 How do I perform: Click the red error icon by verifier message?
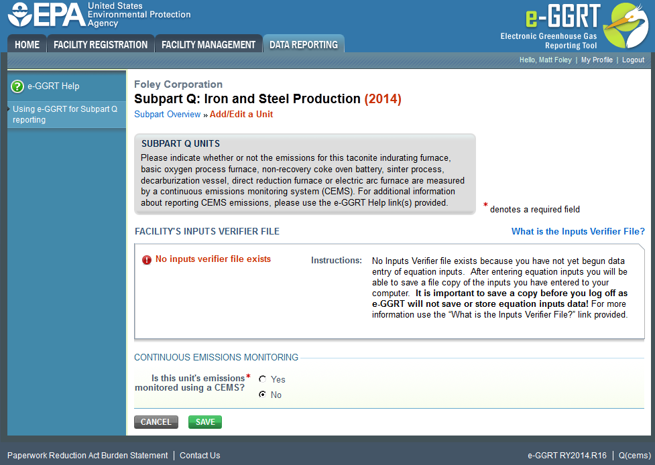[x=147, y=260]
